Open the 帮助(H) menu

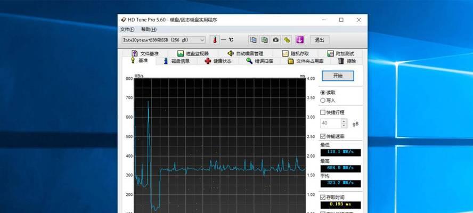[x=149, y=29]
